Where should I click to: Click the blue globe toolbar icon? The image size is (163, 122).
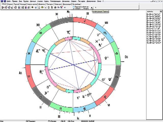pyautogui.click(x=36, y=7)
